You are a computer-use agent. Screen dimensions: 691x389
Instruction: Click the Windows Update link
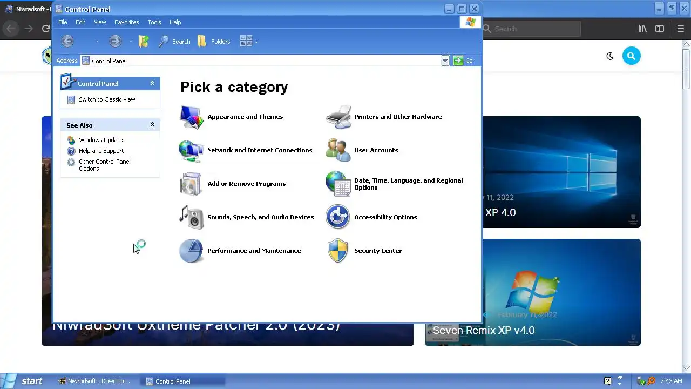point(101,140)
